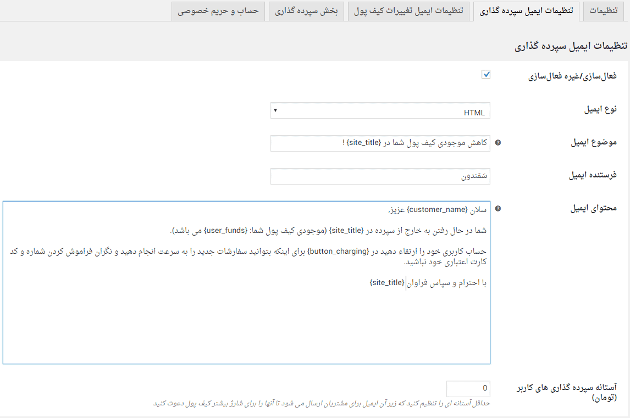Go to حساب و حریم خصوصی tab

click(x=218, y=11)
